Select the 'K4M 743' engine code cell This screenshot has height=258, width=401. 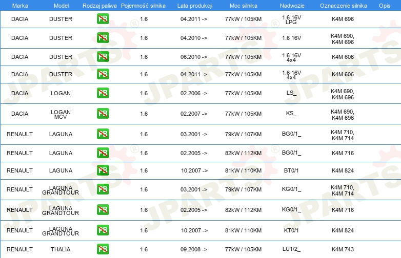pyautogui.click(x=343, y=249)
